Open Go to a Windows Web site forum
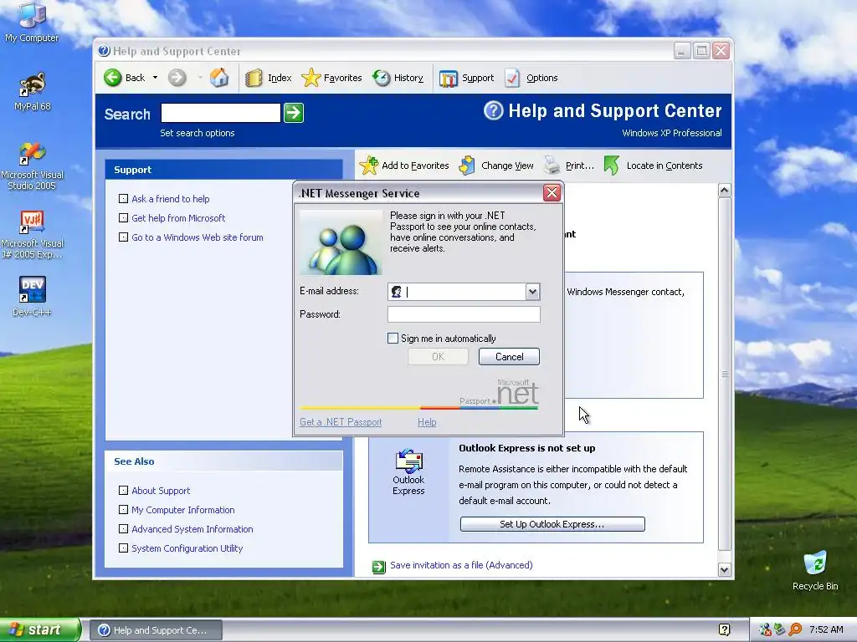 click(198, 237)
